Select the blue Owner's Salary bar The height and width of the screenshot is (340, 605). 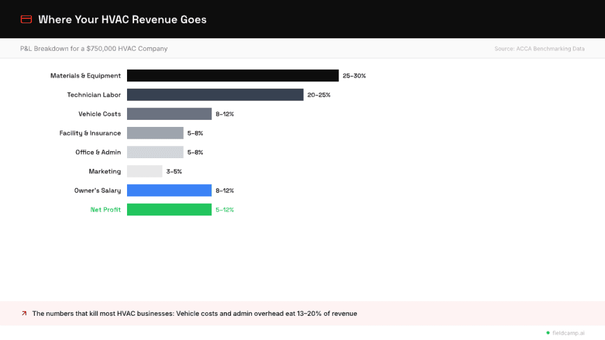tap(168, 190)
